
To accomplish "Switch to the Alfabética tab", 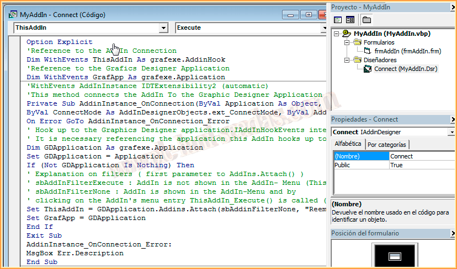I will (x=348, y=144).
